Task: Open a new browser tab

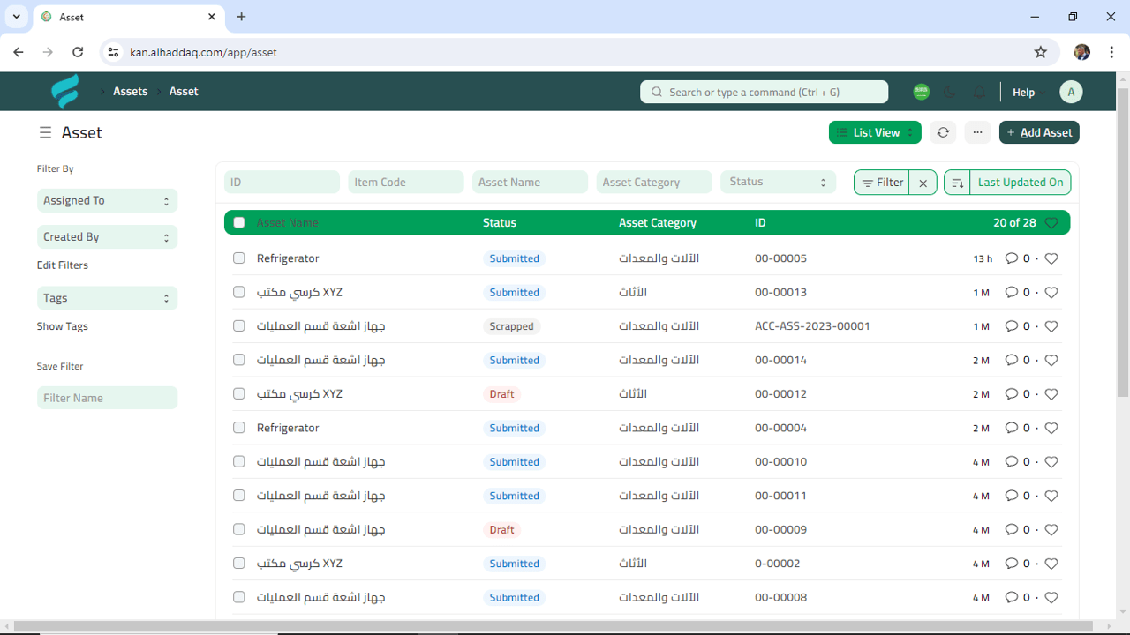Action: pyautogui.click(x=242, y=17)
